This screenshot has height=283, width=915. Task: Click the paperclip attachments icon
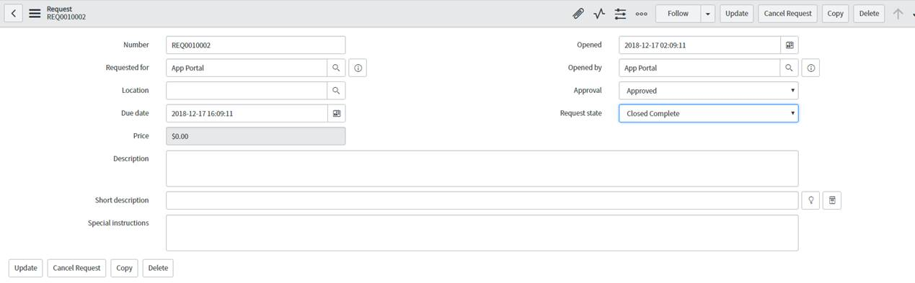578,13
